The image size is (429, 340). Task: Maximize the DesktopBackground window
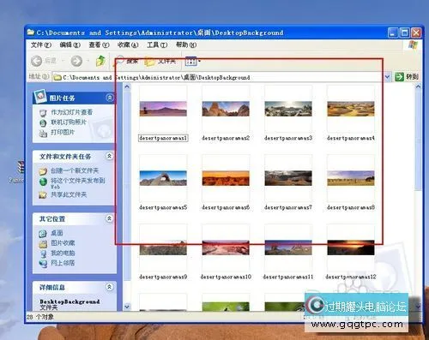(x=404, y=33)
